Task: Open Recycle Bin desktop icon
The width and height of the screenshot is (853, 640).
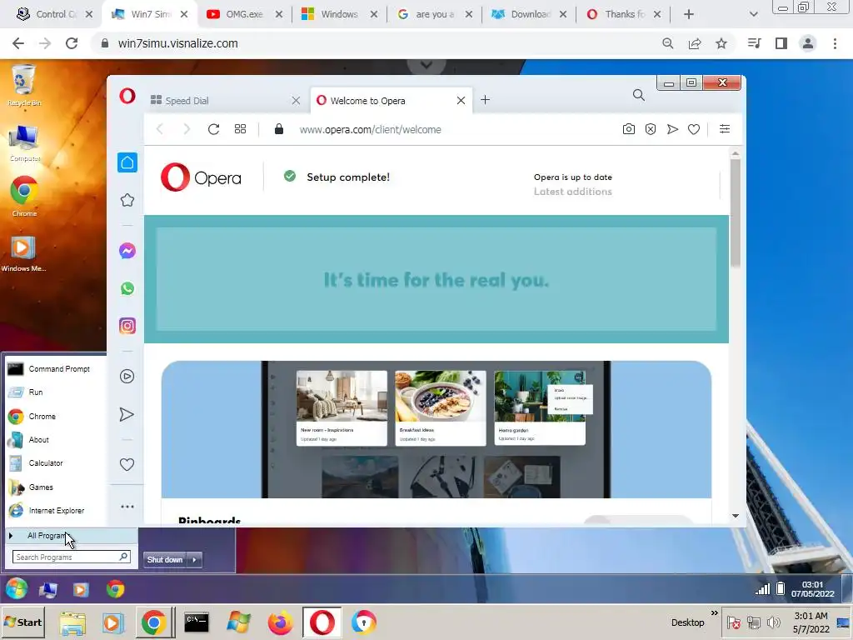Action: tap(23, 86)
